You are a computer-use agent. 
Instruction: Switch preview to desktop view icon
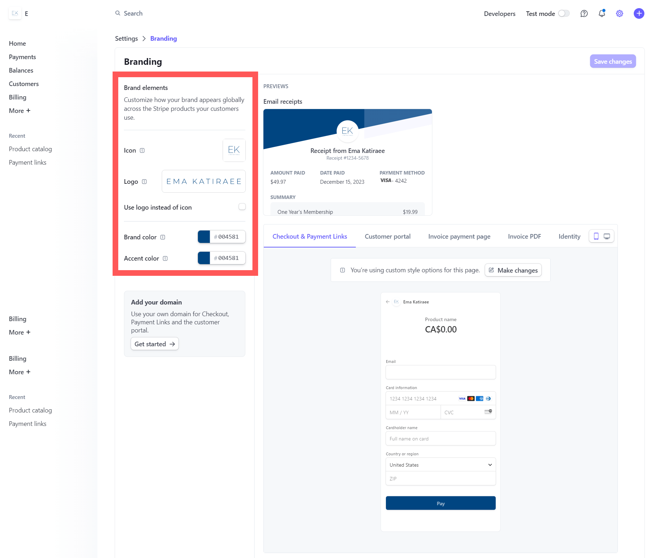tap(607, 236)
